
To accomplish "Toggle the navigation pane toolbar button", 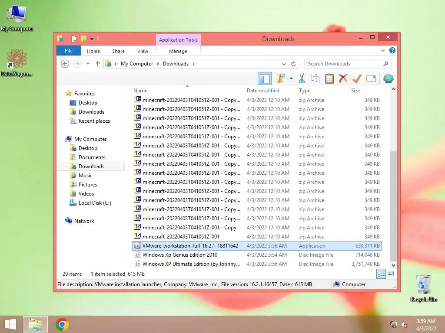I will tap(265, 78).
